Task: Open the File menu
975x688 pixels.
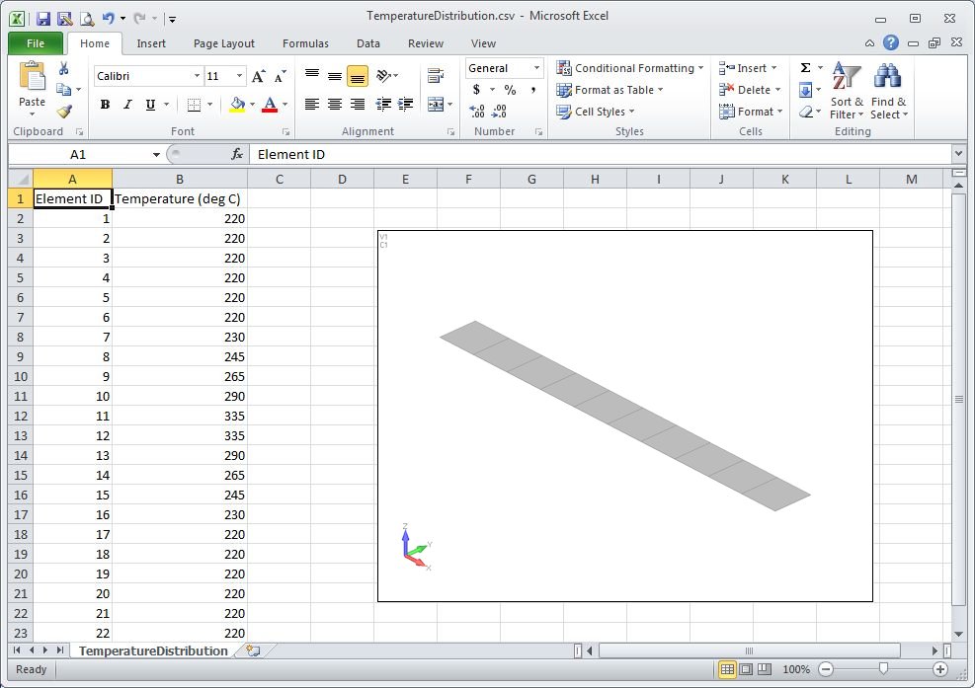Action: point(35,43)
